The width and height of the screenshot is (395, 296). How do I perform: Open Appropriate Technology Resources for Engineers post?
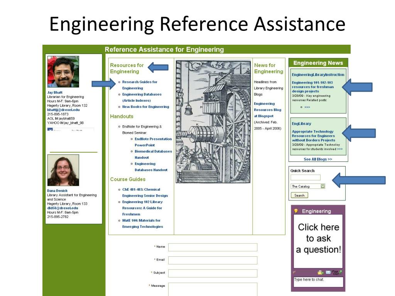point(313,136)
